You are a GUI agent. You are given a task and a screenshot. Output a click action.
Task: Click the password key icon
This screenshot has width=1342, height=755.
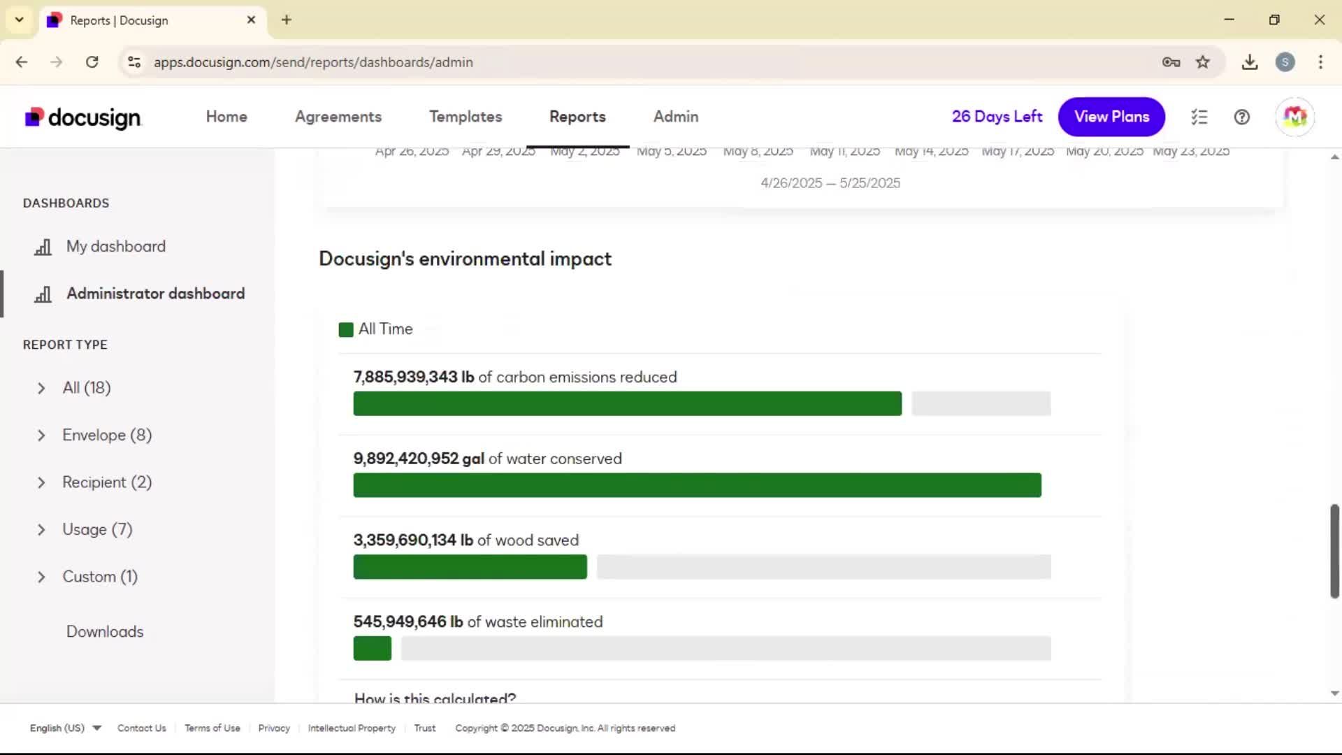pyautogui.click(x=1171, y=62)
